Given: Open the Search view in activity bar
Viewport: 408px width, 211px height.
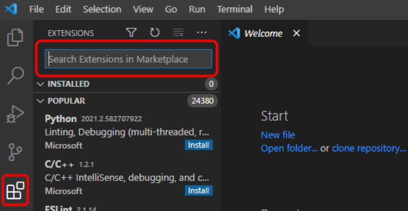Looking at the screenshot, I should (16, 76).
